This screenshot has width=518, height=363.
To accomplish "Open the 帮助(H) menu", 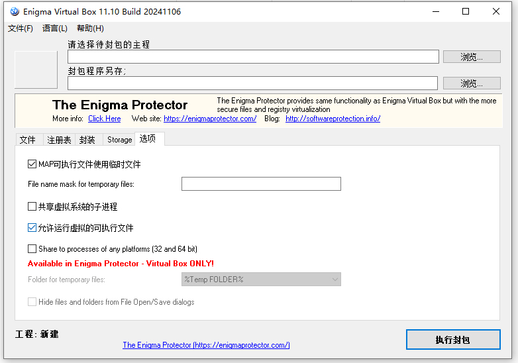I will (x=90, y=28).
